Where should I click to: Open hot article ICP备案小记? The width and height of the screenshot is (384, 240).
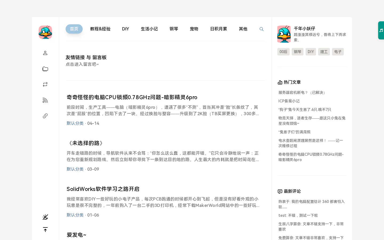pyautogui.click(x=289, y=101)
